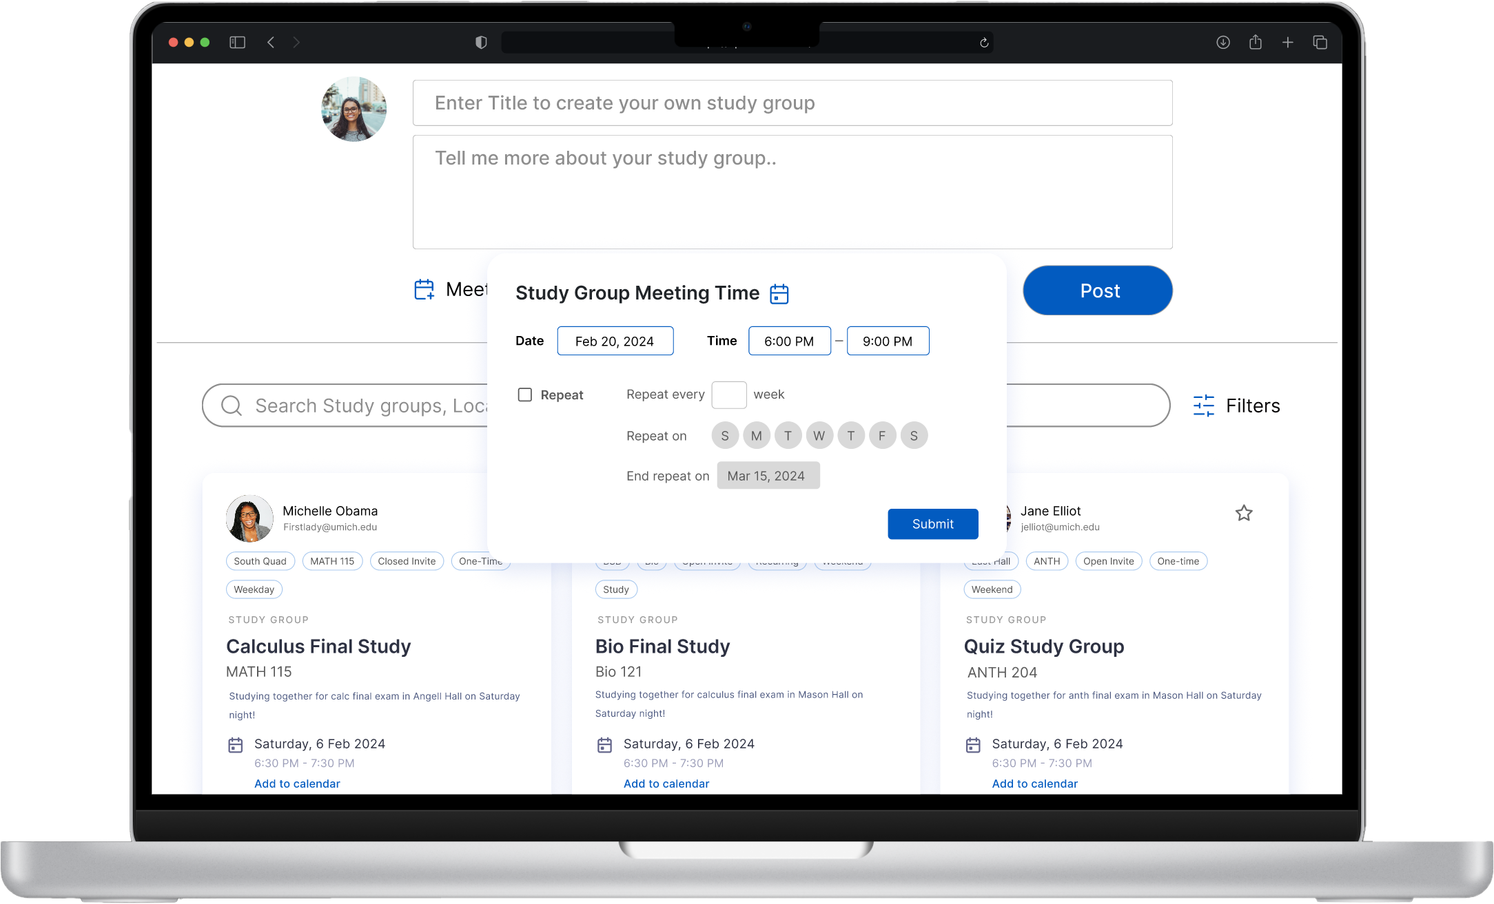The image size is (1494, 904).
Task: Click the search magnifier icon
Action: pos(232,406)
